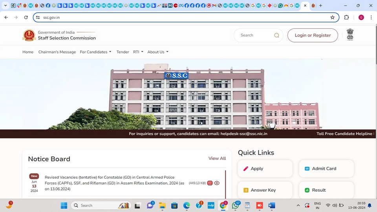Open Chairman's Message page

pyautogui.click(x=57, y=52)
